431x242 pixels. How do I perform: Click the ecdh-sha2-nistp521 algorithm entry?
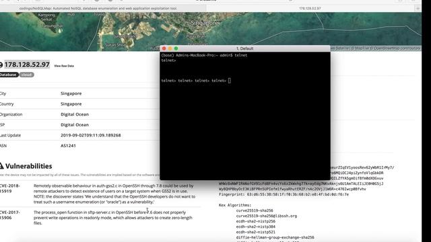pos(256,232)
